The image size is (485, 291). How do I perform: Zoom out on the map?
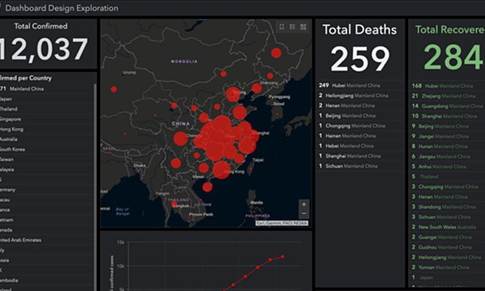click(304, 213)
